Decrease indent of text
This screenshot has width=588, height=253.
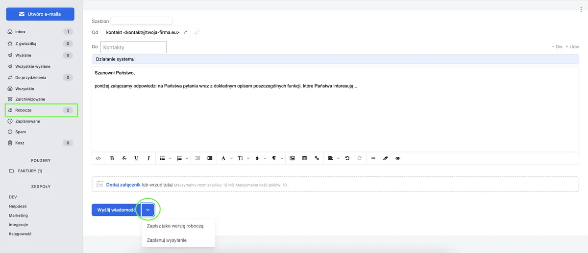click(197, 158)
